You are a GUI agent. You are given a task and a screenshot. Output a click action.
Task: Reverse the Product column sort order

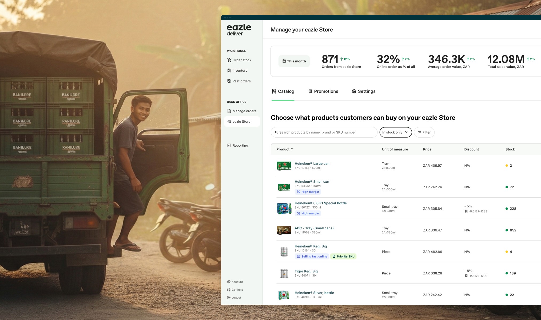point(292,149)
